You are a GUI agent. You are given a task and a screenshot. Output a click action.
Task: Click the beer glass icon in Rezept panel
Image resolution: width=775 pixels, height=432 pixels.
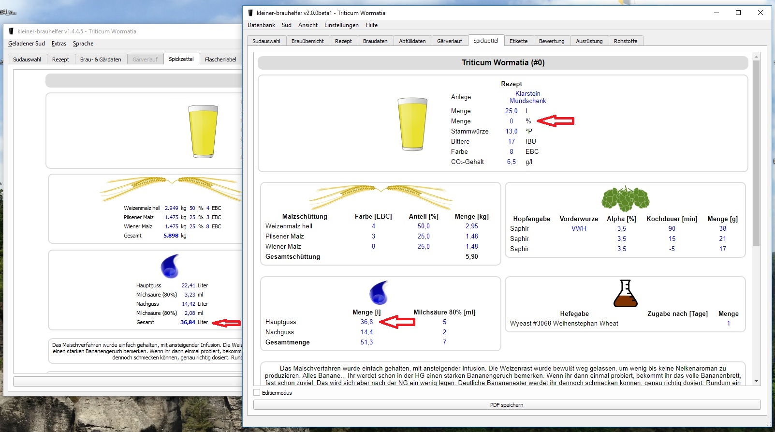(x=412, y=124)
